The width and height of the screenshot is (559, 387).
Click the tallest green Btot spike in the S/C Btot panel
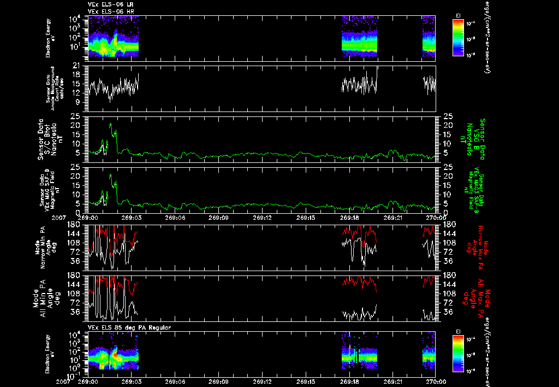(110, 125)
